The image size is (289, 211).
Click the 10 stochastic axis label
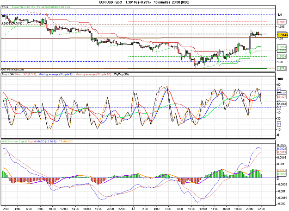pos(279,130)
